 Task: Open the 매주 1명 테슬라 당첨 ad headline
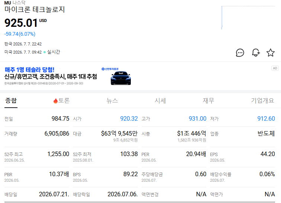click(x=30, y=70)
